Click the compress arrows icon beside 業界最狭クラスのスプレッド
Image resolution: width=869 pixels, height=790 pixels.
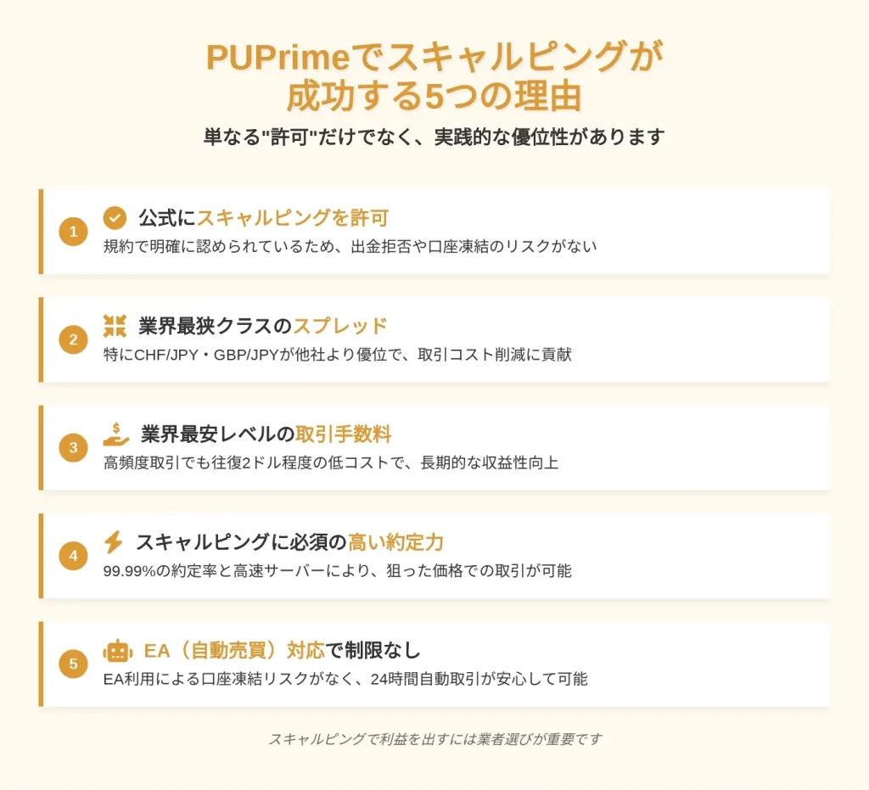(x=115, y=327)
